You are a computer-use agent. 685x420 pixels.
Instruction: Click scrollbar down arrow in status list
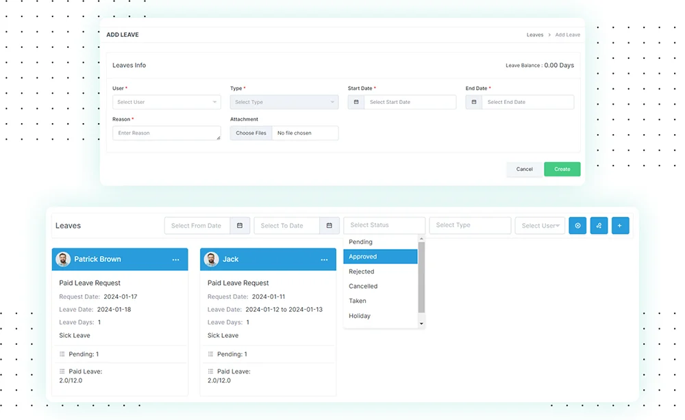[421, 324]
